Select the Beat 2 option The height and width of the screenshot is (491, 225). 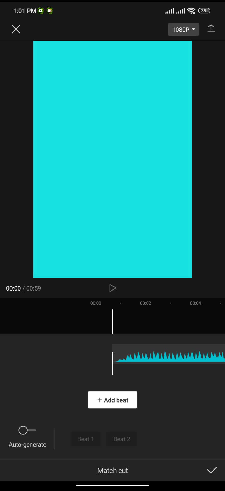[122, 439]
